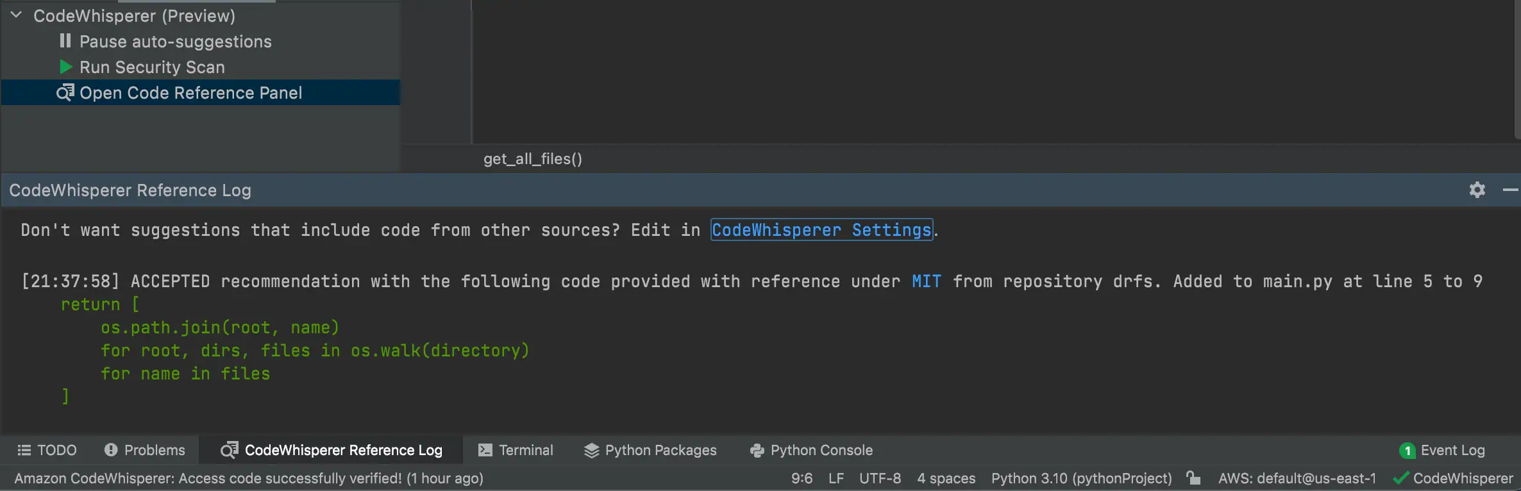The width and height of the screenshot is (1521, 491).
Task: Click the 9:6 cursor position indicator
Action: coord(802,478)
